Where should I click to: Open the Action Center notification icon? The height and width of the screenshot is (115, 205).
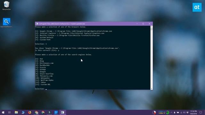coord(201,112)
